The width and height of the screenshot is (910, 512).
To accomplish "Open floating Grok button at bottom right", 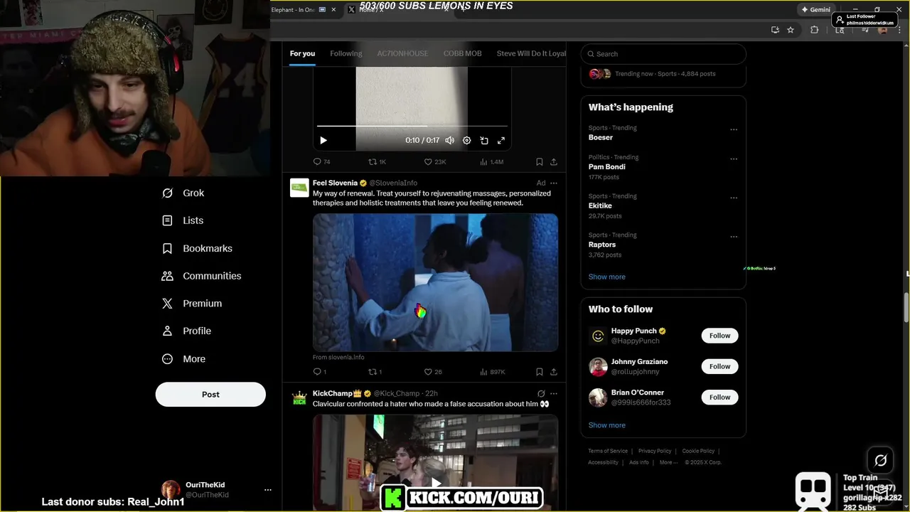I will coord(880,460).
